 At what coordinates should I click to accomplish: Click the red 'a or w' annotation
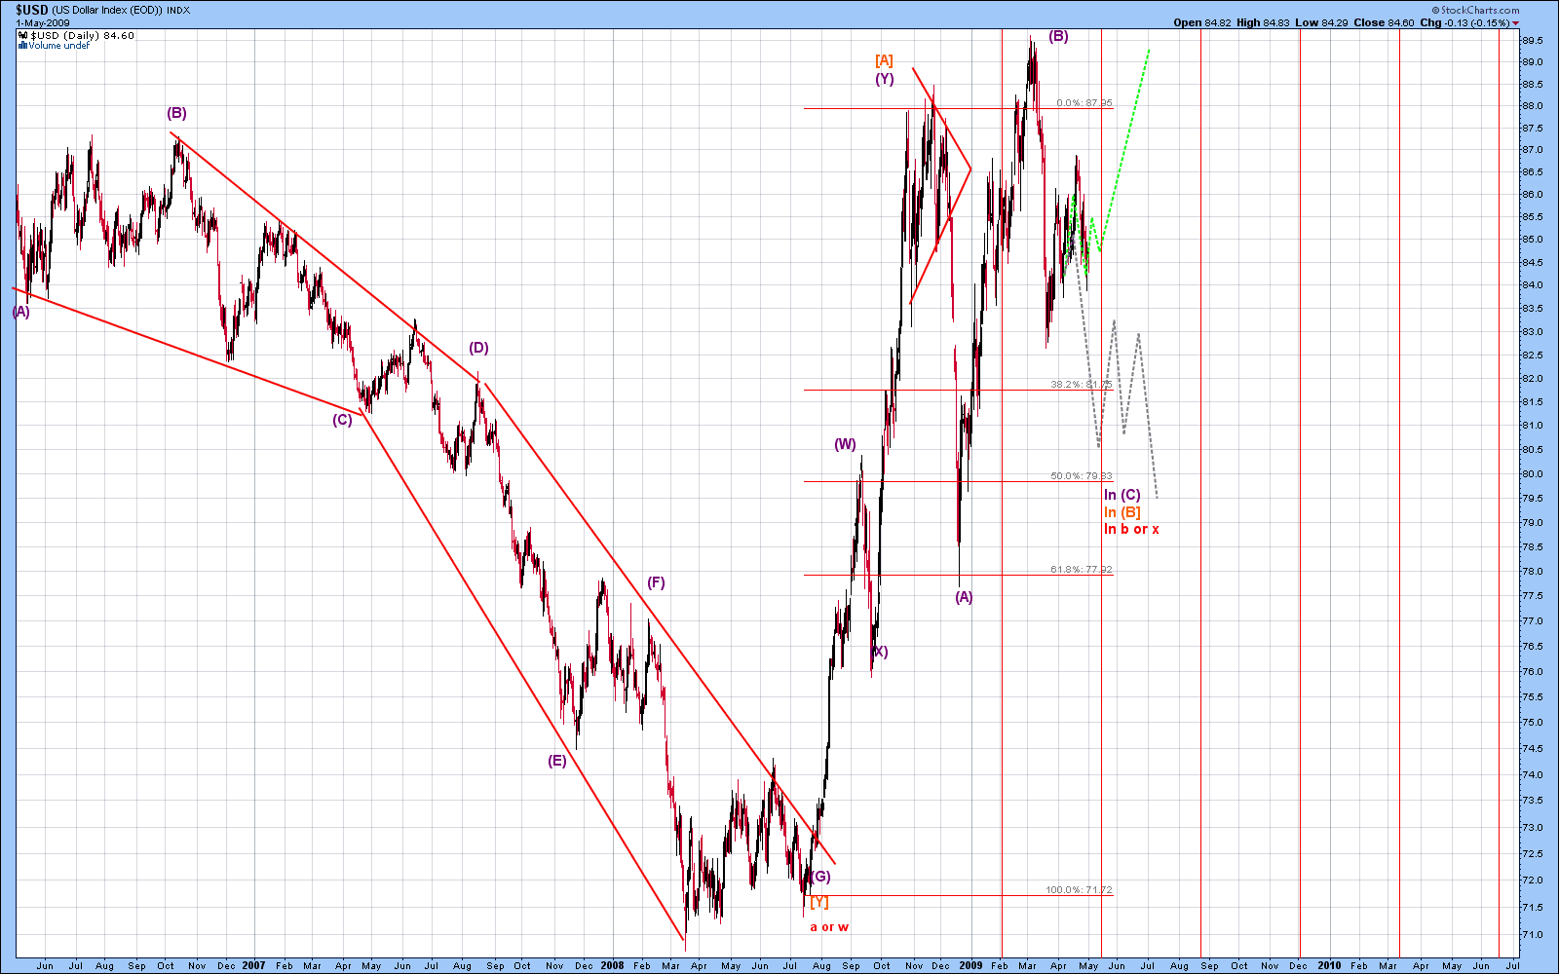pos(829,927)
